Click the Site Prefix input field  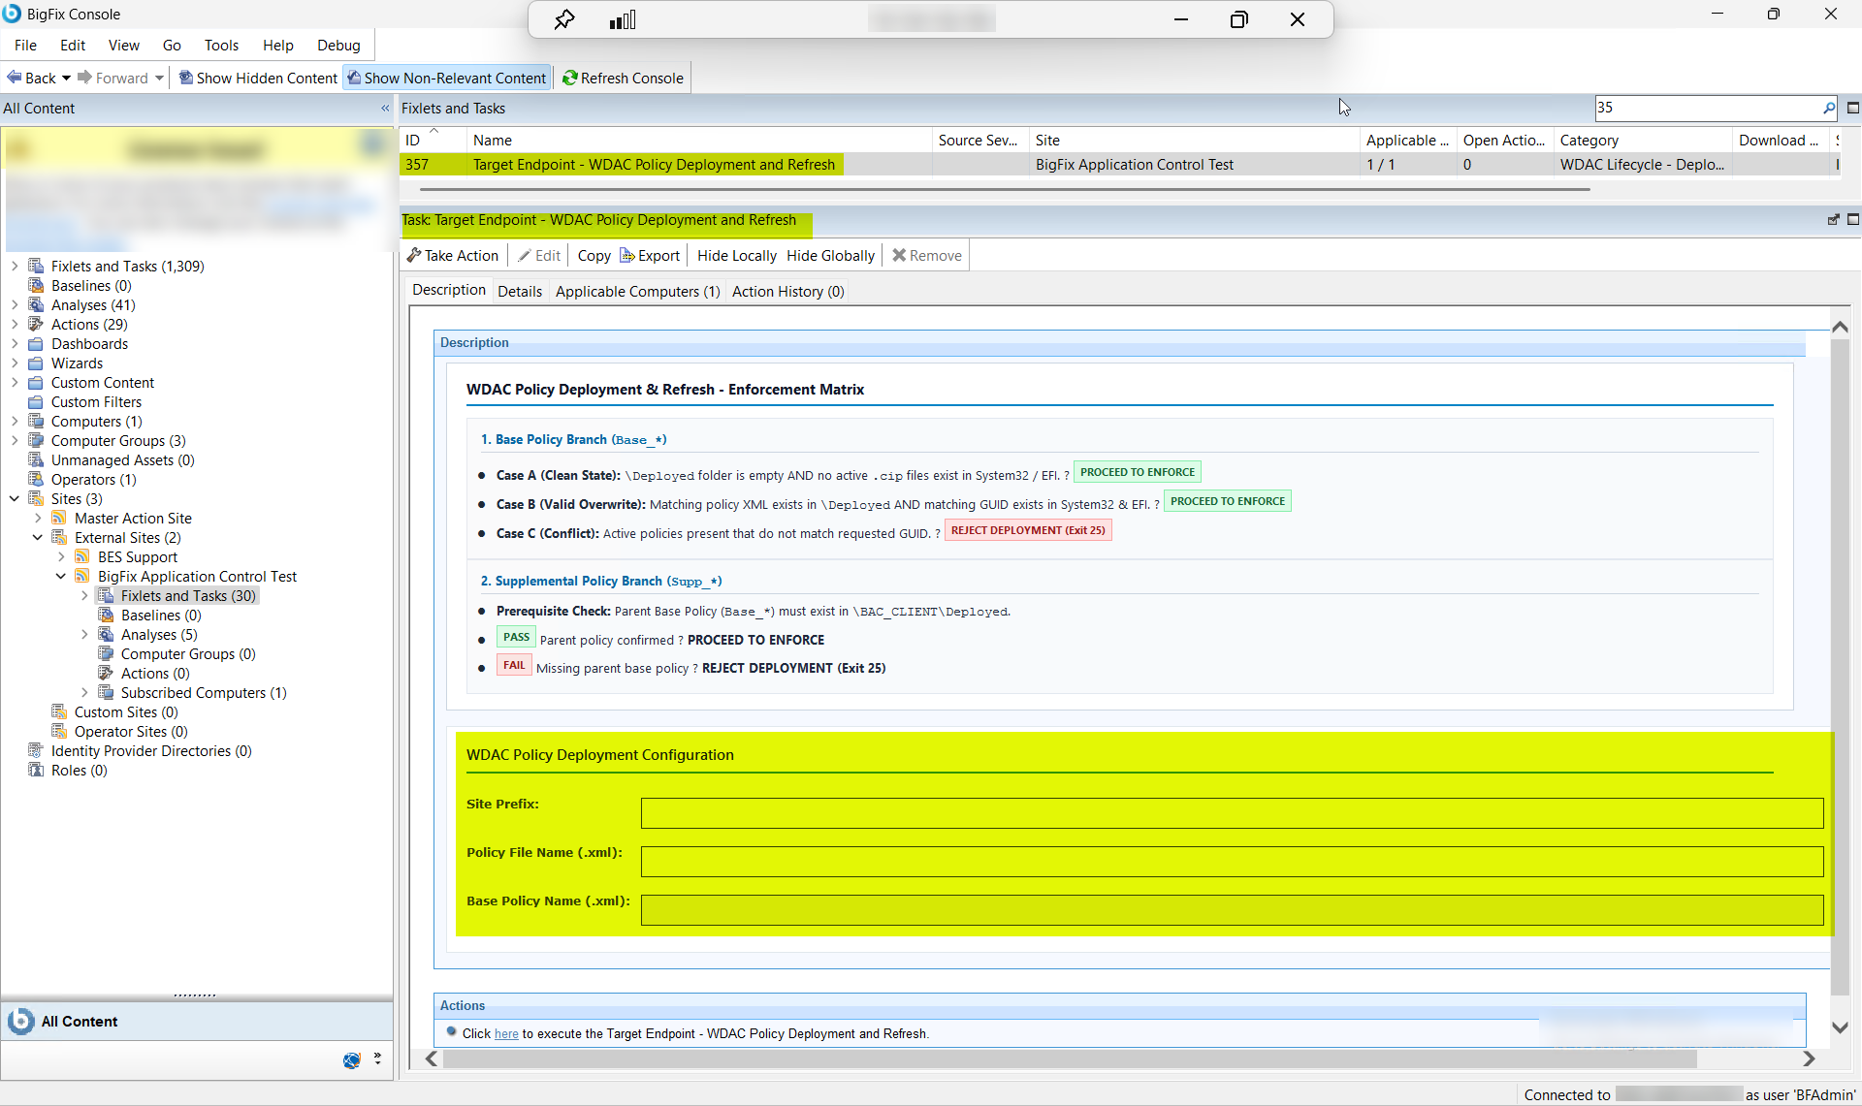click(x=1232, y=813)
